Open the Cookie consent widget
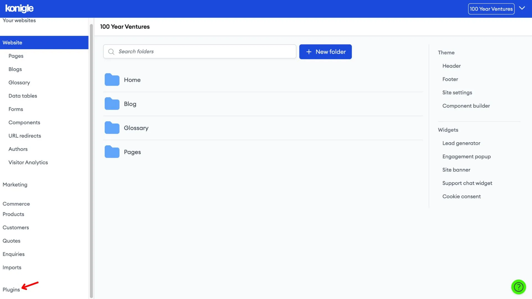This screenshot has width=532, height=299. [461, 196]
